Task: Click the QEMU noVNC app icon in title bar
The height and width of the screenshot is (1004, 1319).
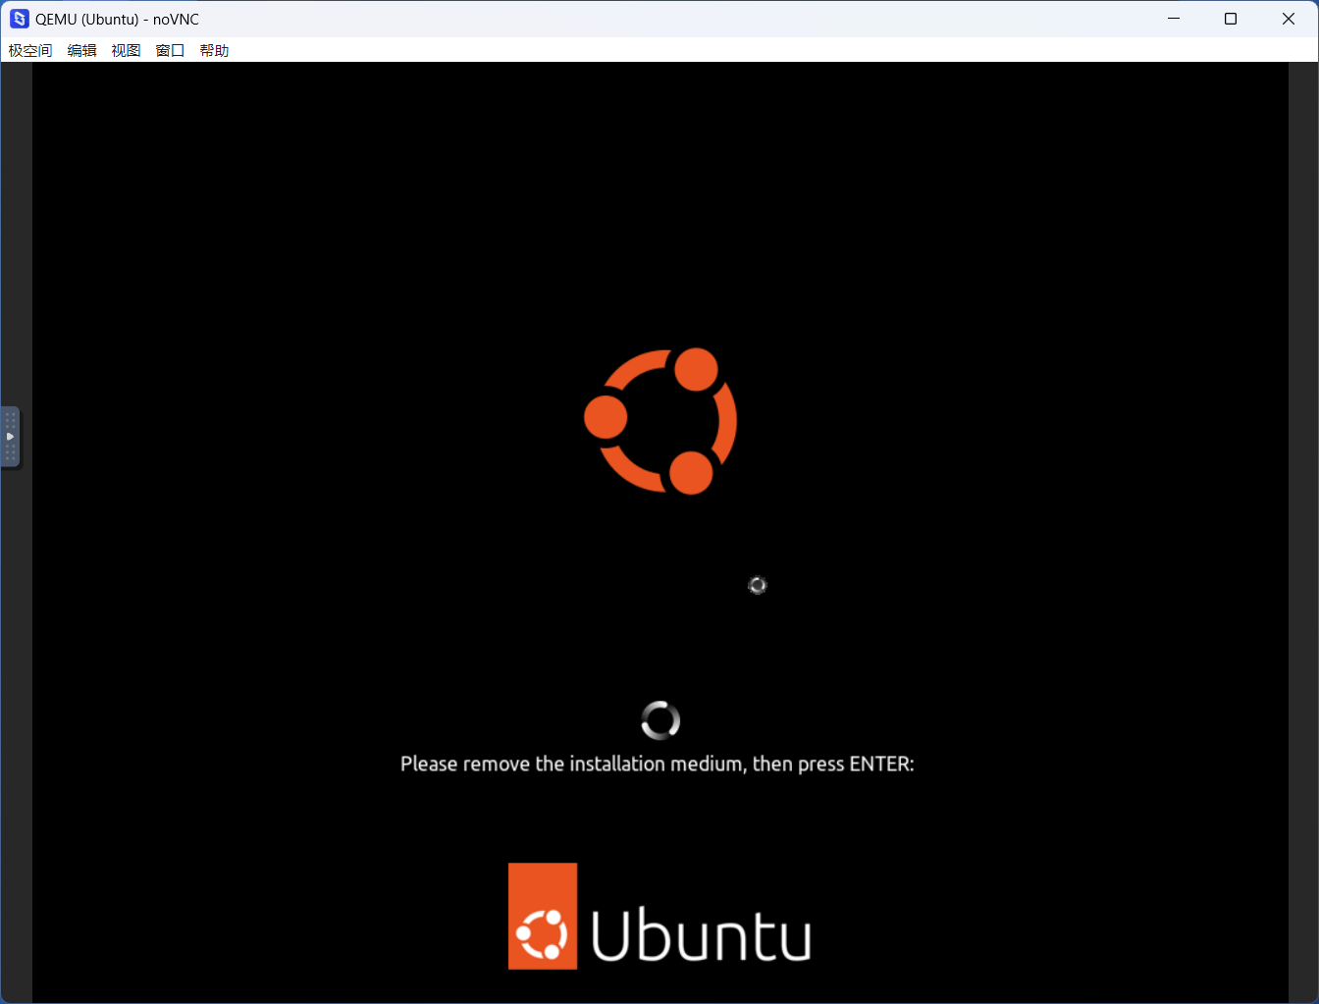Action: pyautogui.click(x=20, y=19)
